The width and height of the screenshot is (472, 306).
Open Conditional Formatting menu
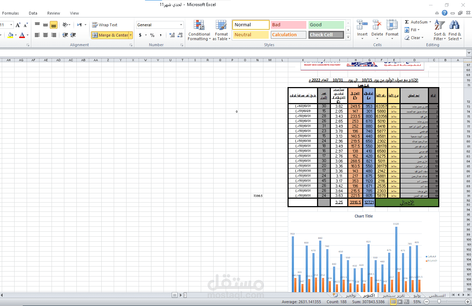(x=199, y=31)
